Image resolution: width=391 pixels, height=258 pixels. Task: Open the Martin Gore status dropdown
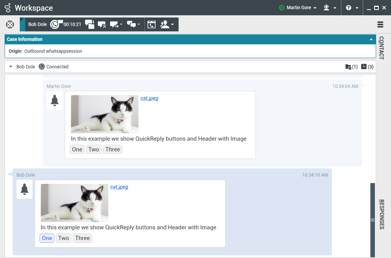point(298,8)
